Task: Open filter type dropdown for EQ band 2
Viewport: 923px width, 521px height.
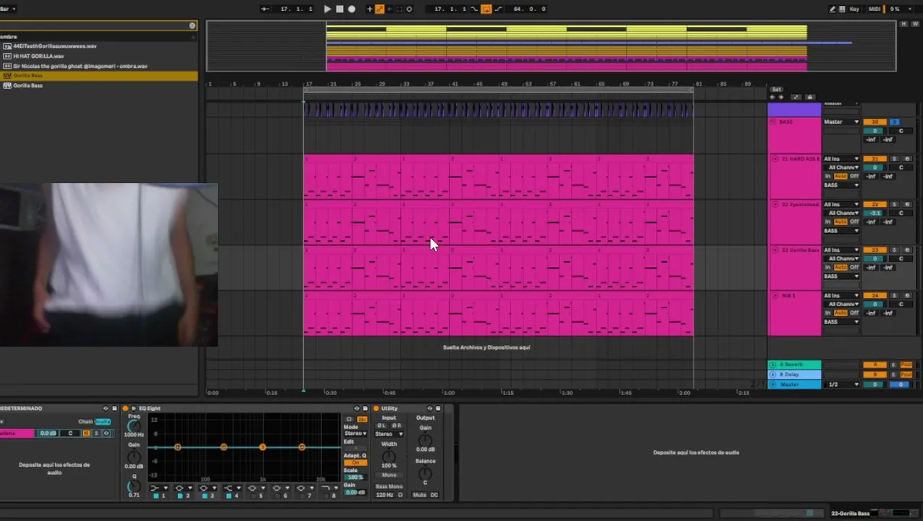Action: pos(183,488)
